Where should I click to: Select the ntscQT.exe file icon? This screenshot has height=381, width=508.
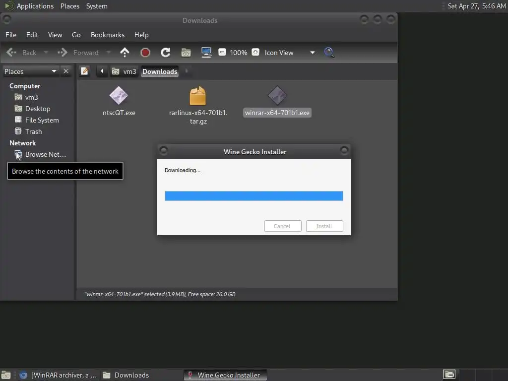(x=119, y=96)
